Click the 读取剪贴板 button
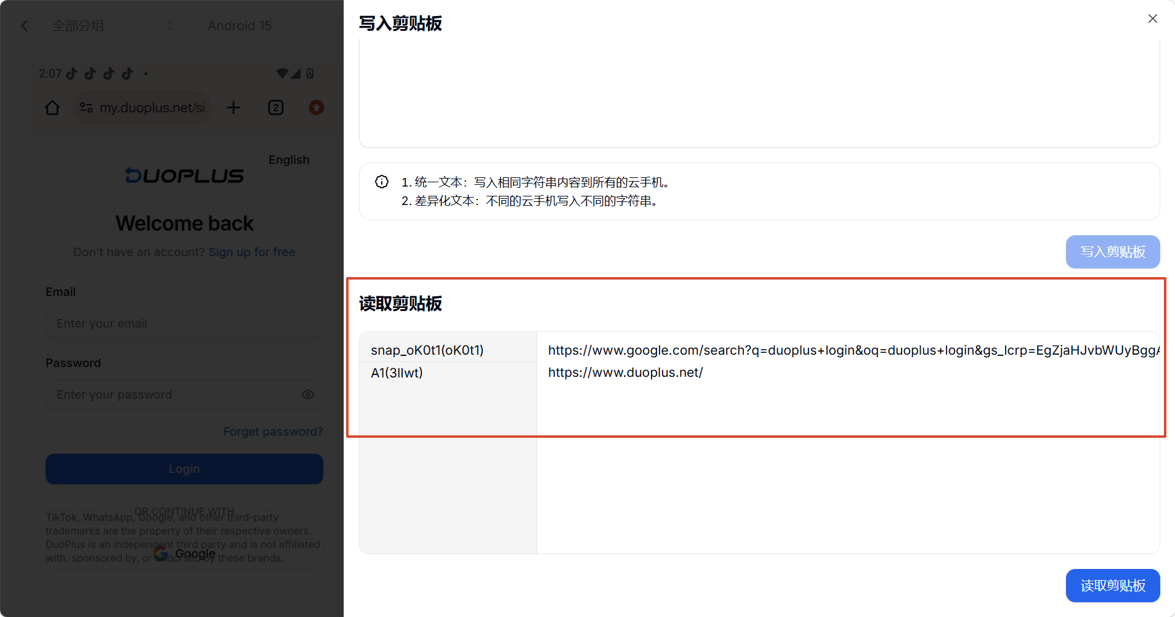The width and height of the screenshot is (1175, 617). (1113, 586)
